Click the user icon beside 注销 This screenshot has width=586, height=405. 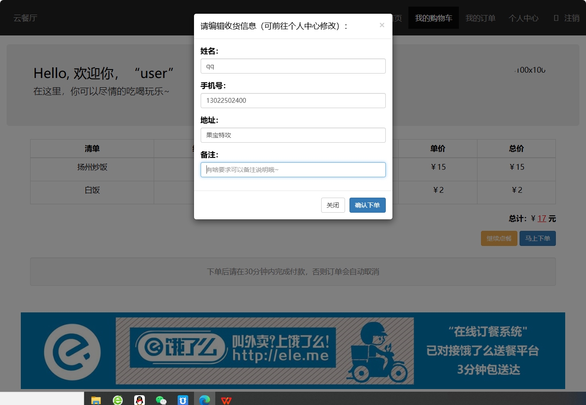click(x=555, y=18)
